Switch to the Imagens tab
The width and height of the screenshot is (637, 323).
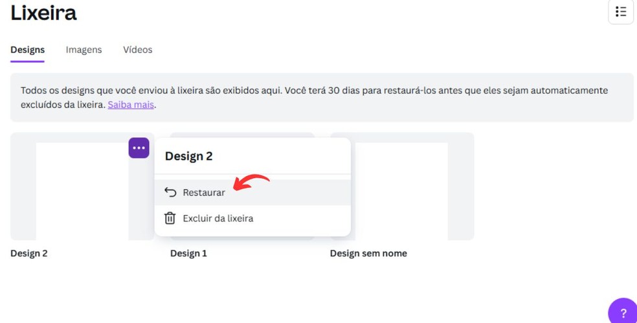click(84, 50)
